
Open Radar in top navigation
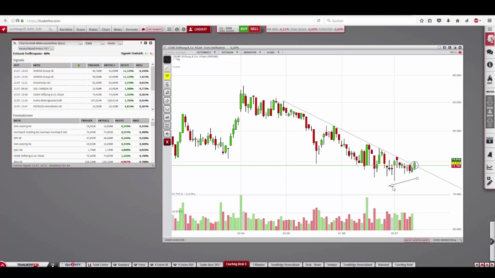point(93,29)
